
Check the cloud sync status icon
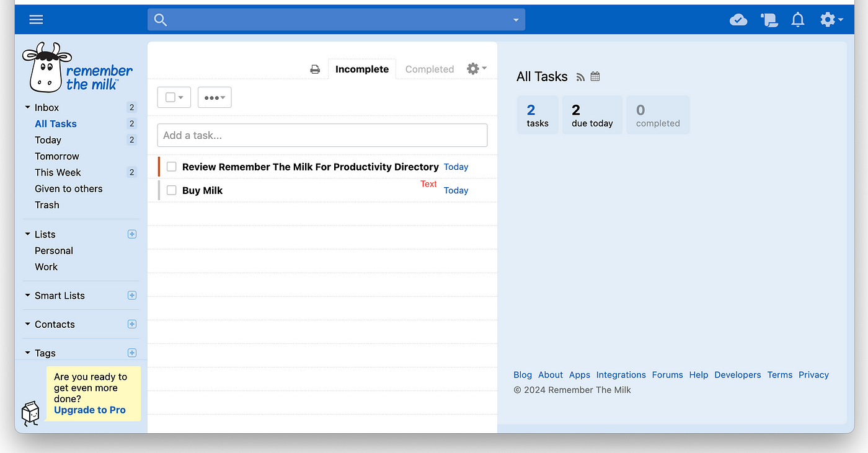point(738,20)
